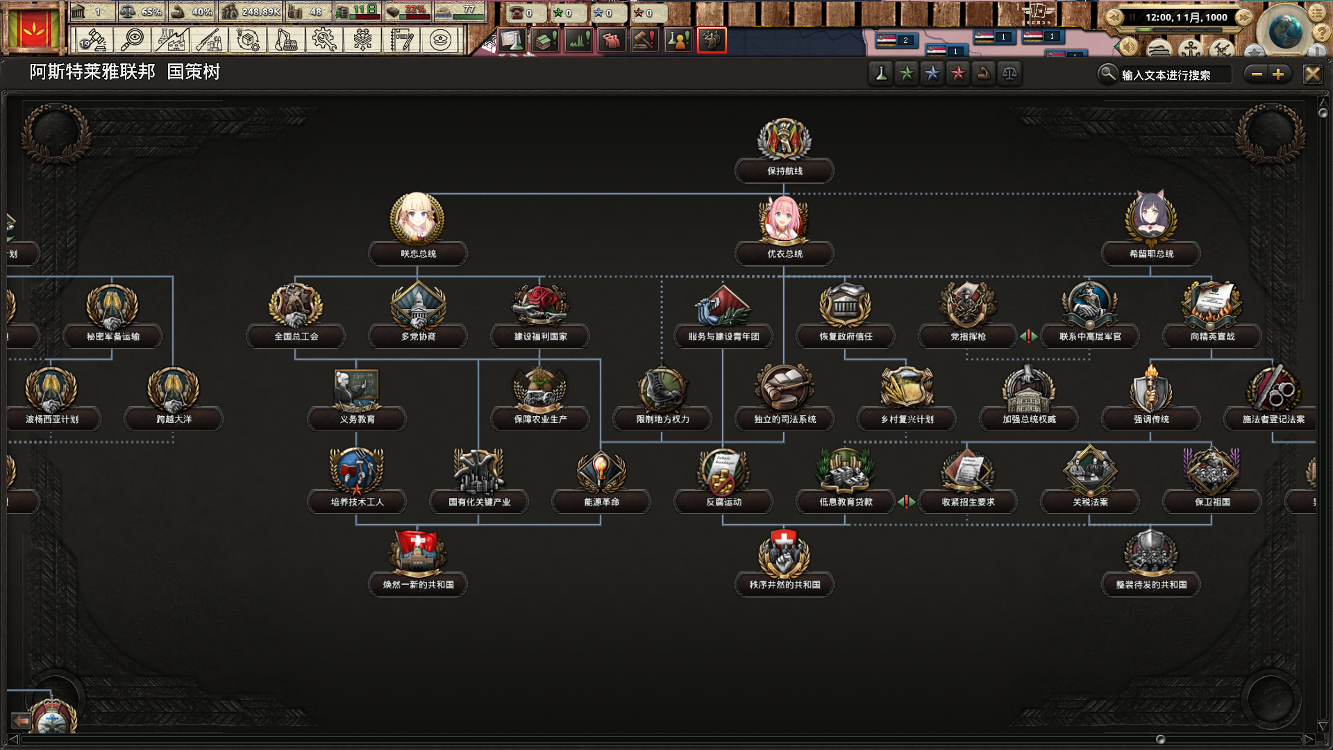Select the 秩序井然的共和国 focus
1333x750 pixels.
(785, 563)
